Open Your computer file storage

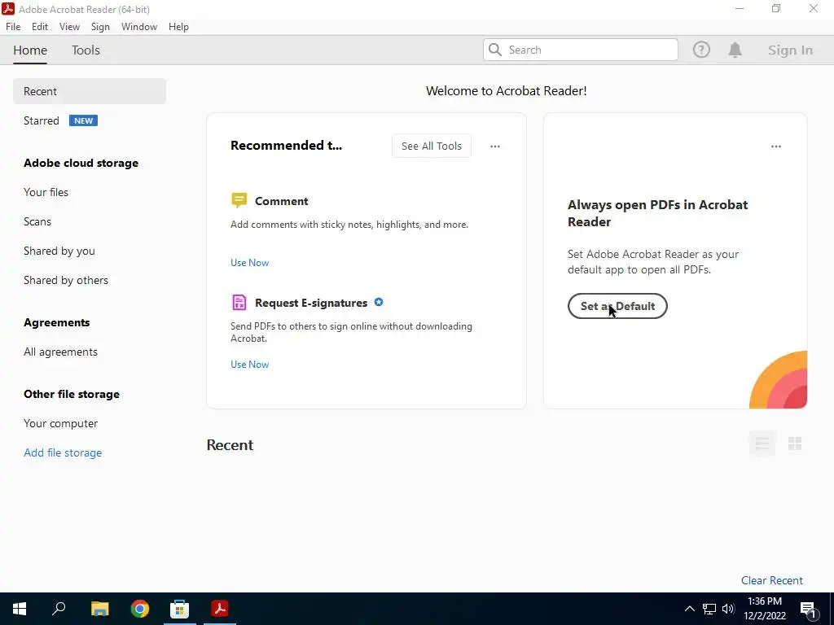(60, 423)
